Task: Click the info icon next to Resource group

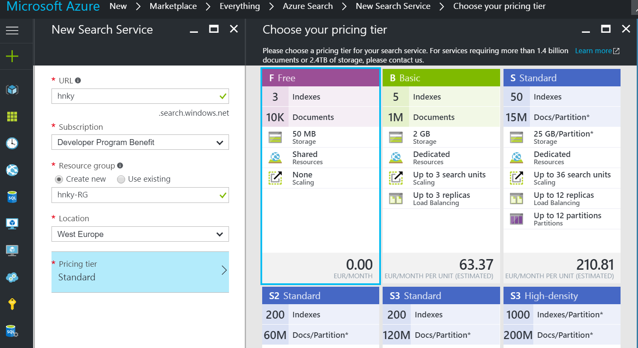Action: [x=120, y=165]
